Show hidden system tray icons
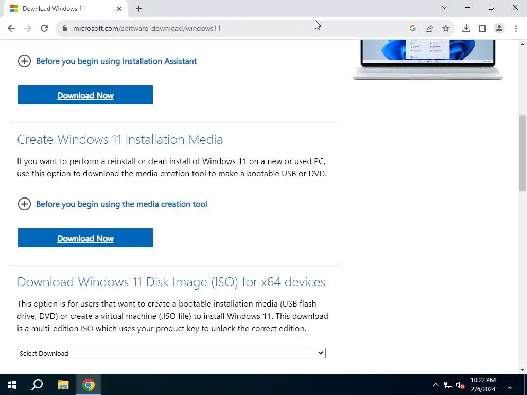The image size is (527, 395). pos(435,385)
